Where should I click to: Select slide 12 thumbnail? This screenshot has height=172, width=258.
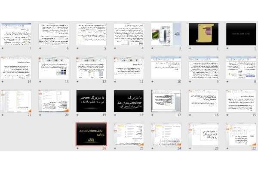(91, 68)
